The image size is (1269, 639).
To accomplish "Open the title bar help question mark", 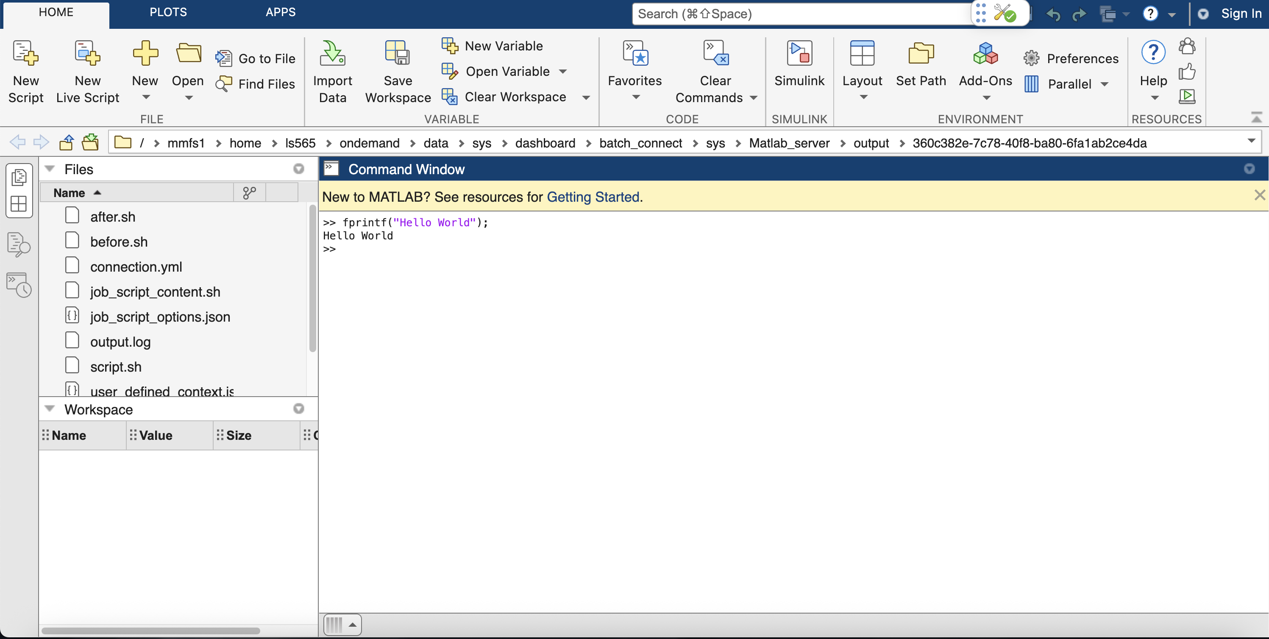I will click(1150, 14).
